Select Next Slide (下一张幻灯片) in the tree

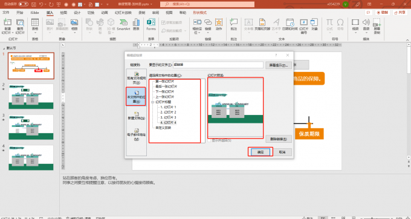164,92
